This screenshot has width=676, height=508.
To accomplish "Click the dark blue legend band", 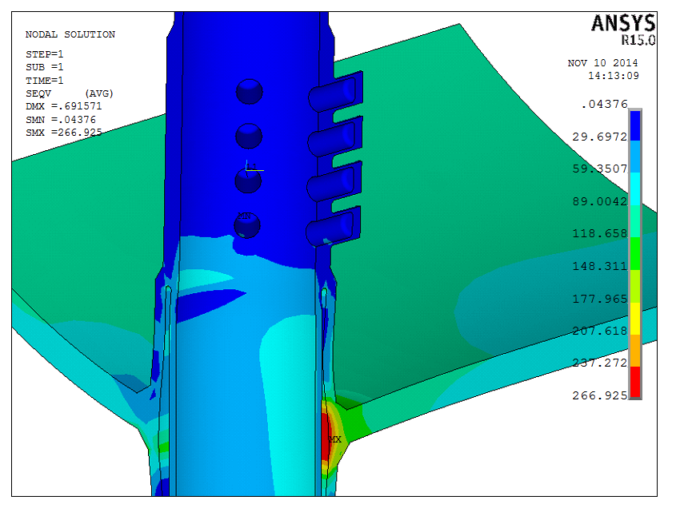I will pos(635,125).
